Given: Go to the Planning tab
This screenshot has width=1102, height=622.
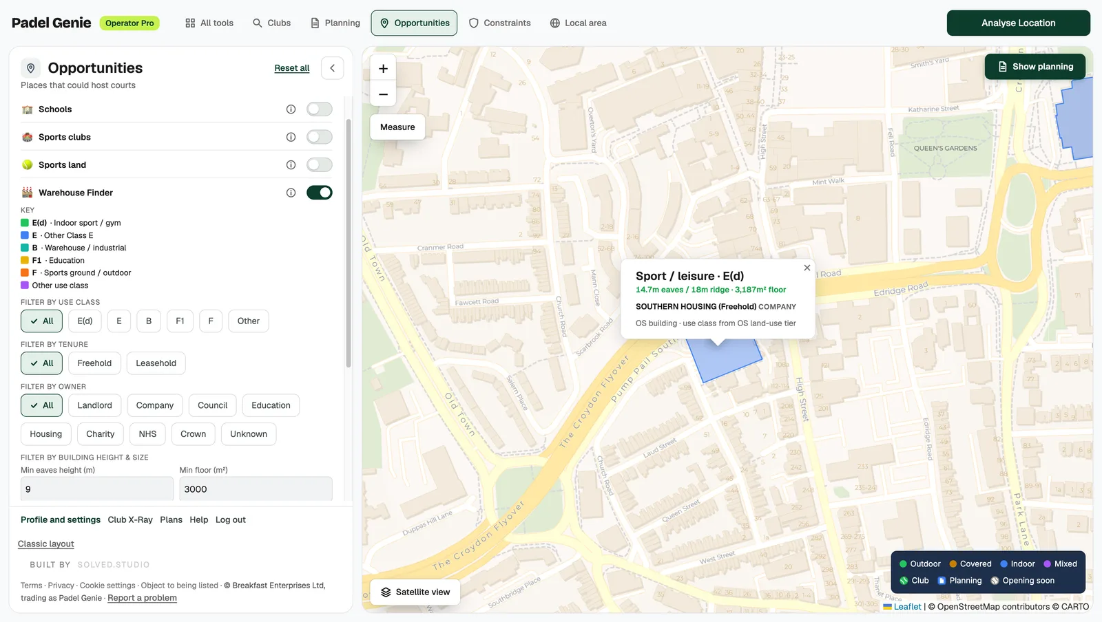Looking at the screenshot, I should click(335, 23).
